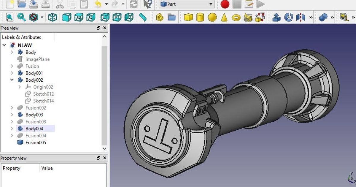356x187 pixels.
Task: Set the axonometric view
Action: tap(52, 17)
